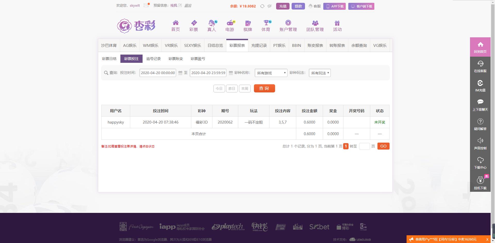Image resolution: width=495 pixels, height=243 pixels.
Task: Select the 彩票报表 tab
Action: click(237, 45)
